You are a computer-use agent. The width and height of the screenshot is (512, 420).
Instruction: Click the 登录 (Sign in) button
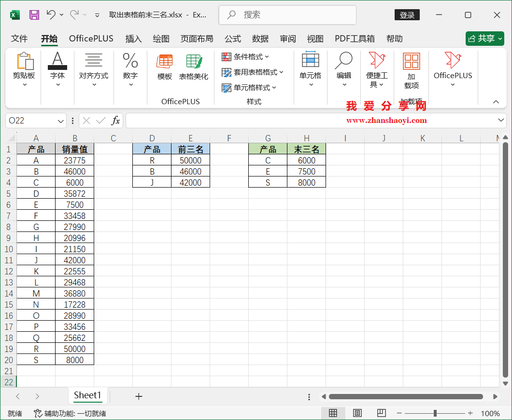click(x=407, y=14)
